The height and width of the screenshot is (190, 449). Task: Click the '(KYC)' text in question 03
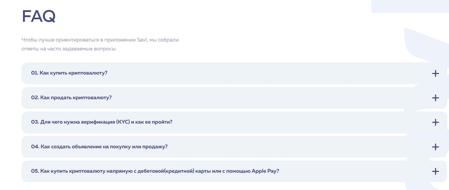[123, 122]
